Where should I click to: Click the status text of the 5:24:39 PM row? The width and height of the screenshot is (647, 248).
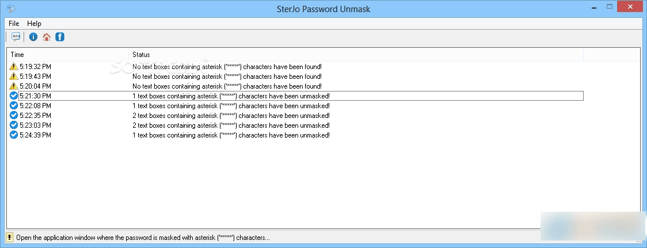pyautogui.click(x=231, y=135)
